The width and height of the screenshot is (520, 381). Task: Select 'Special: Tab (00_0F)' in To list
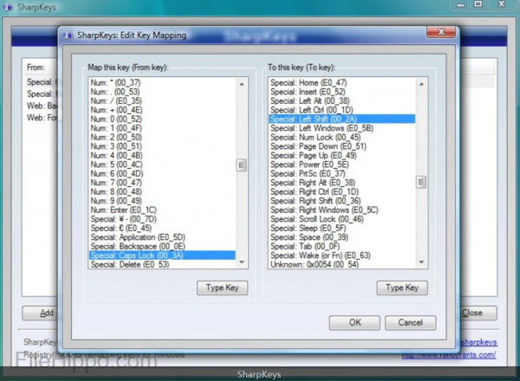click(342, 246)
